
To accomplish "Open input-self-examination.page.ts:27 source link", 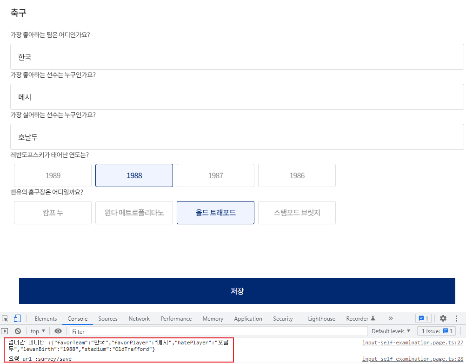I will [x=413, y=343].
